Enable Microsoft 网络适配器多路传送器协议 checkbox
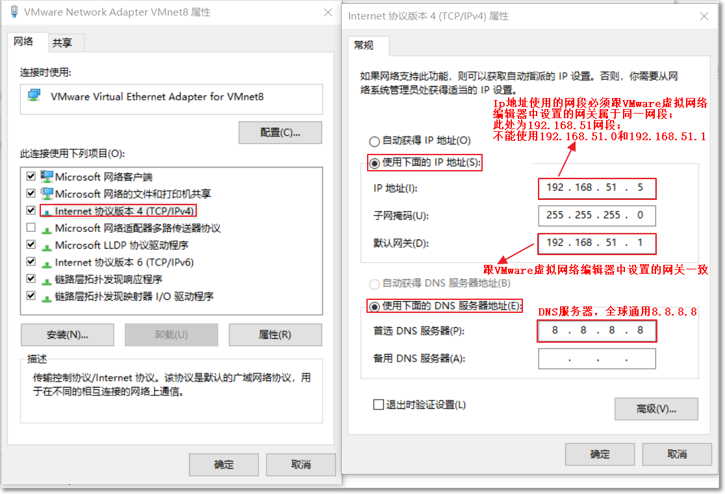Image resolution: width=725 pixels, height=494 pixels. pyautogui.click(x=31, y=227)
